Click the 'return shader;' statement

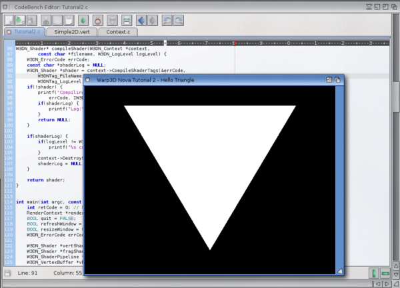[x=46, y=180]
